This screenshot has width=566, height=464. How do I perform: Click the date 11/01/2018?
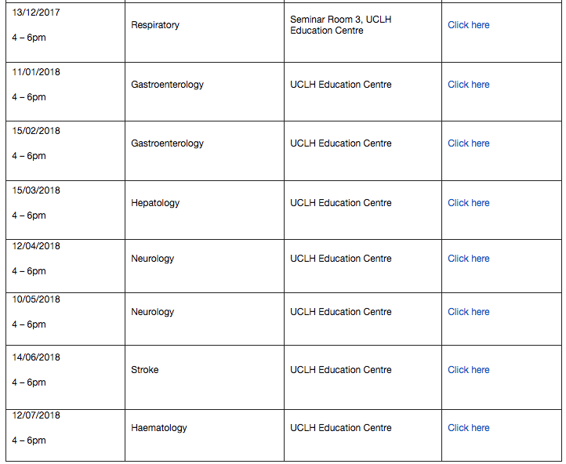(x=36, y=72)
